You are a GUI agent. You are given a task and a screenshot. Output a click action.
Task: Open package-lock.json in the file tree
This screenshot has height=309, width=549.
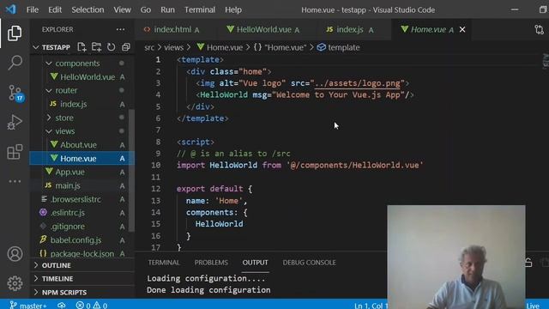(82, 254)
